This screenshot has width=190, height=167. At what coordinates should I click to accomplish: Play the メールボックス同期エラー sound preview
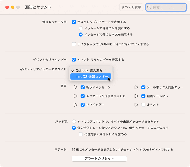tap(136, 87)
